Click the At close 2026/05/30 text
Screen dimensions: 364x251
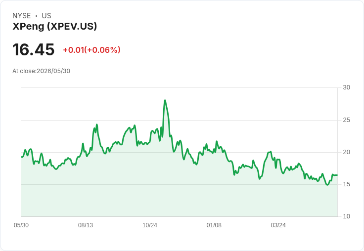tap(42, 71)
